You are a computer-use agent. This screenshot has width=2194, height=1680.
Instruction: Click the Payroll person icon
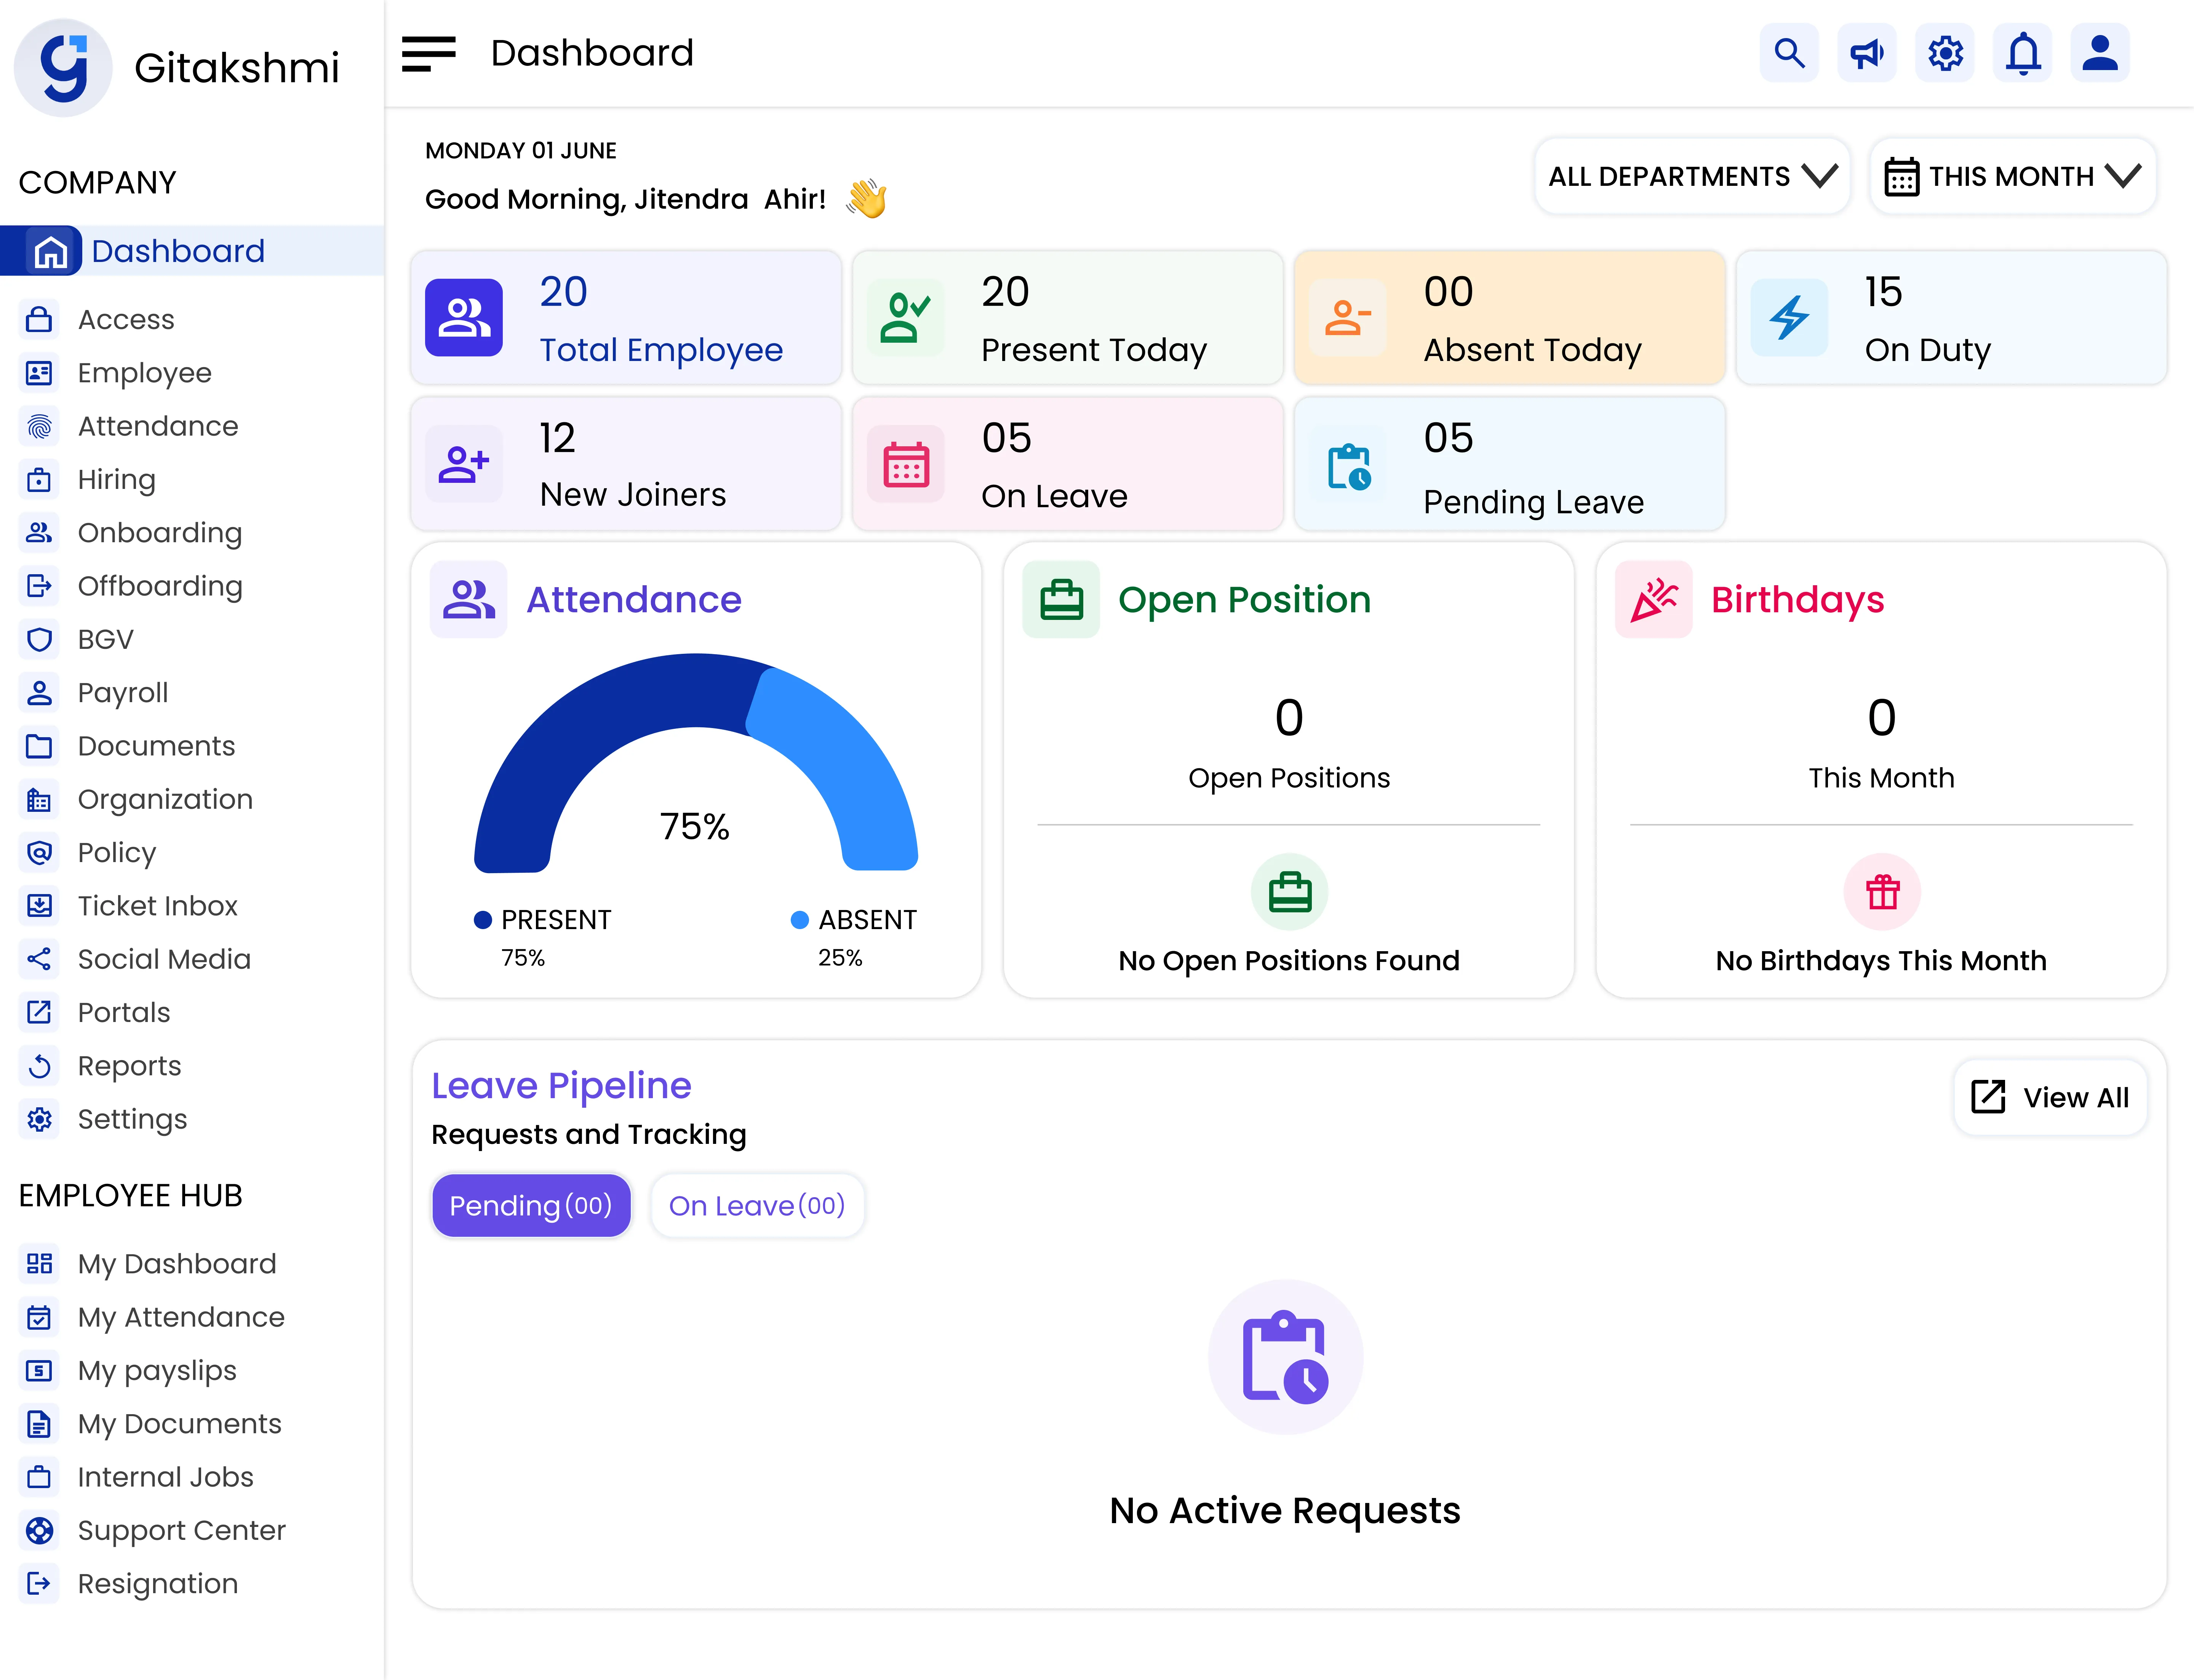(39, 693)
